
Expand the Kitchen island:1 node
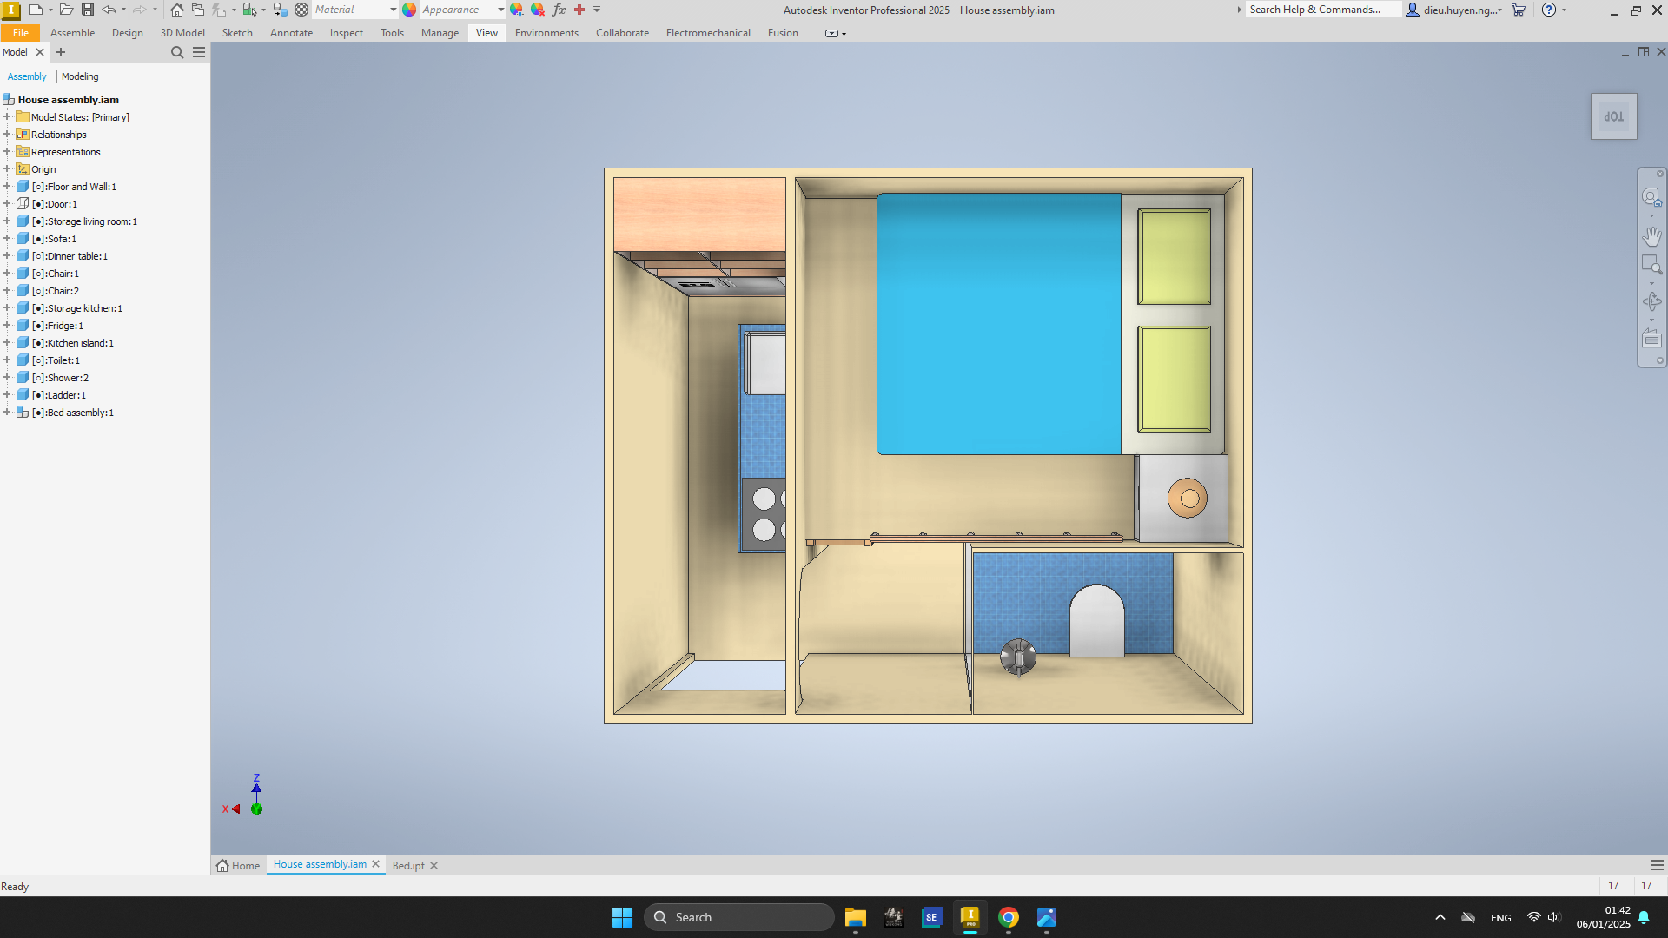click(7, 343)
